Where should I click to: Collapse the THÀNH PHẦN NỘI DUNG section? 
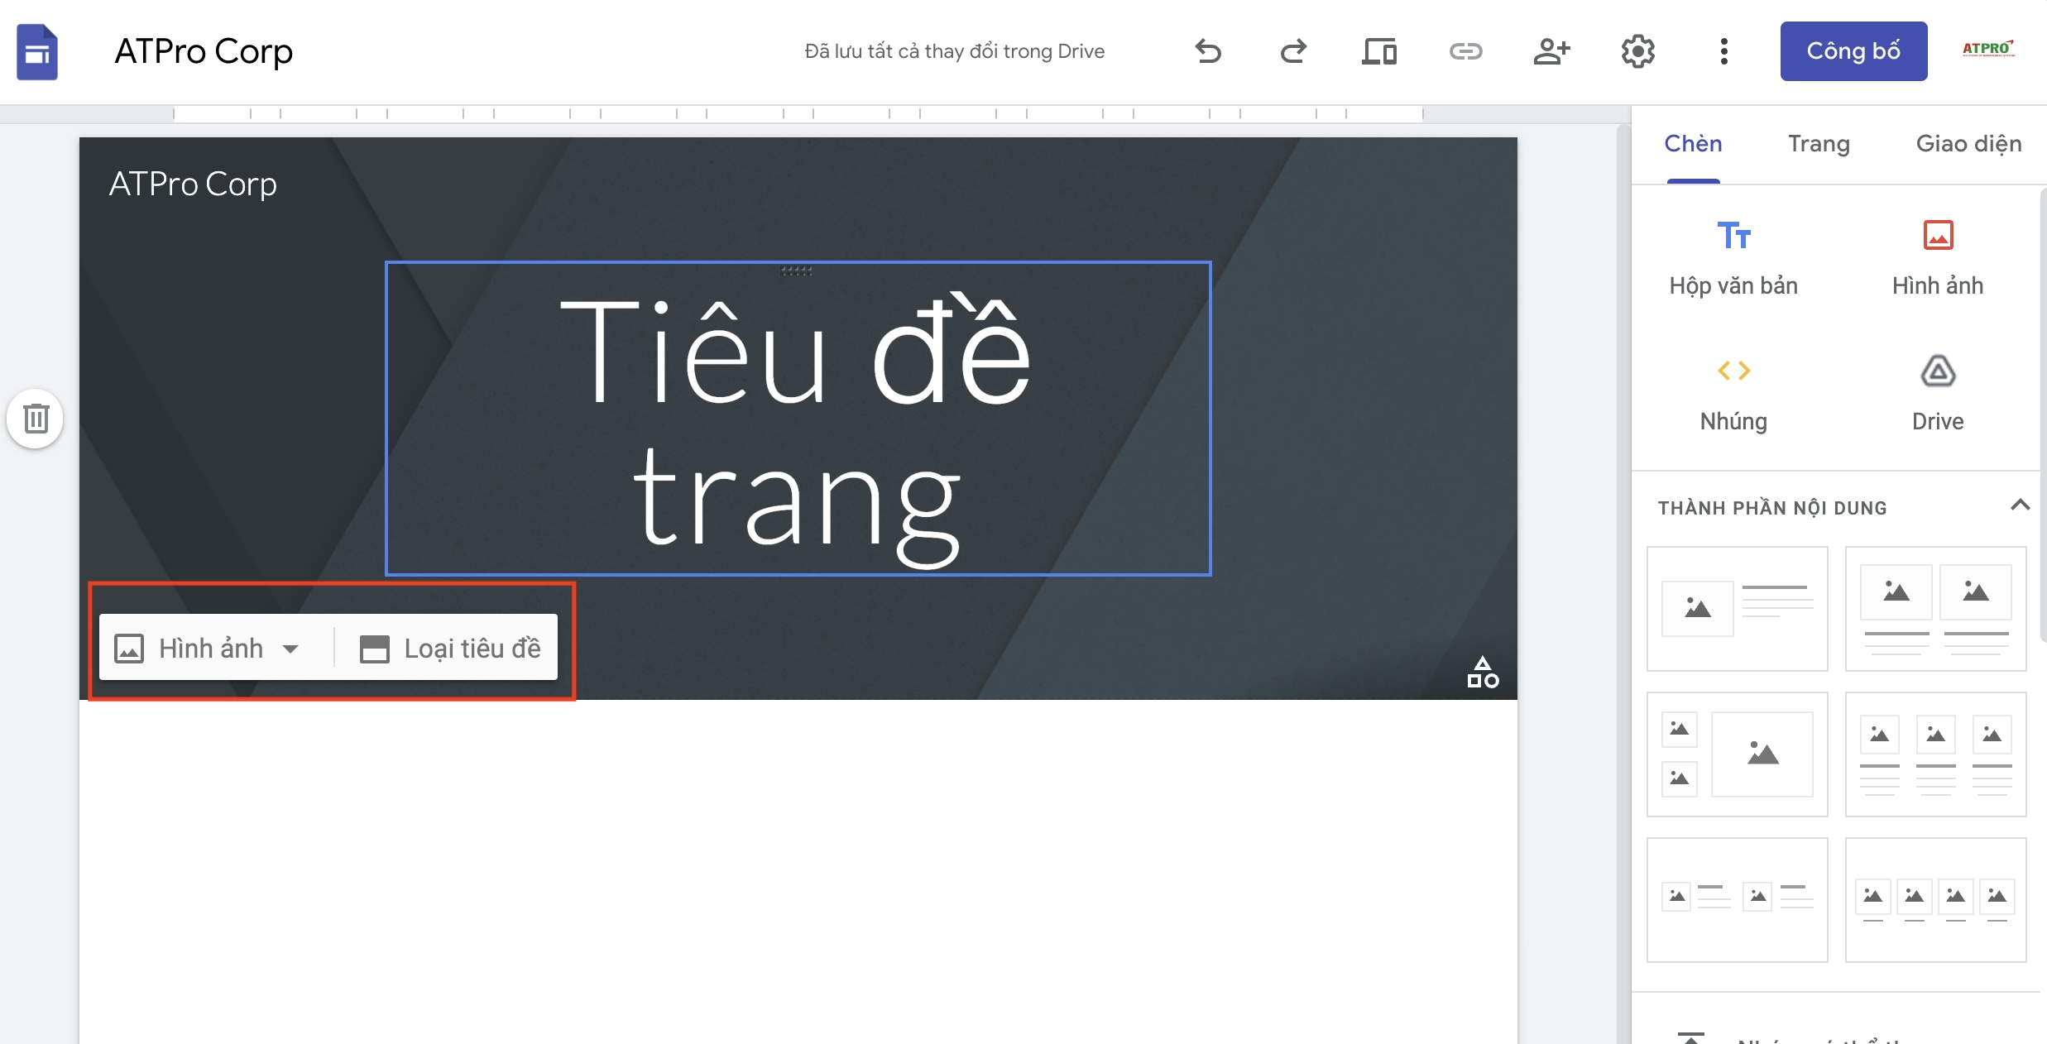(2020, 505)
